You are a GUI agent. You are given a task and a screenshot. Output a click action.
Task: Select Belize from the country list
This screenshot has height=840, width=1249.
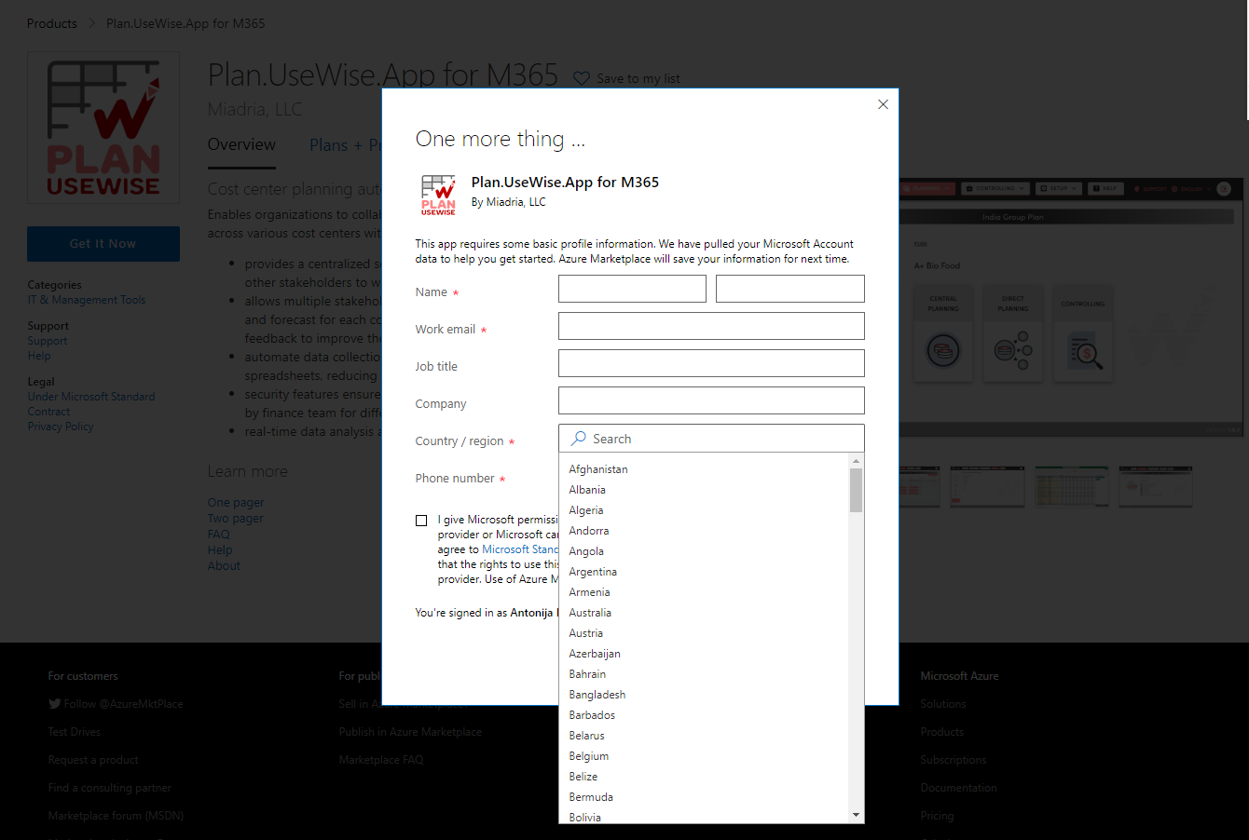(x=704, y=777)
